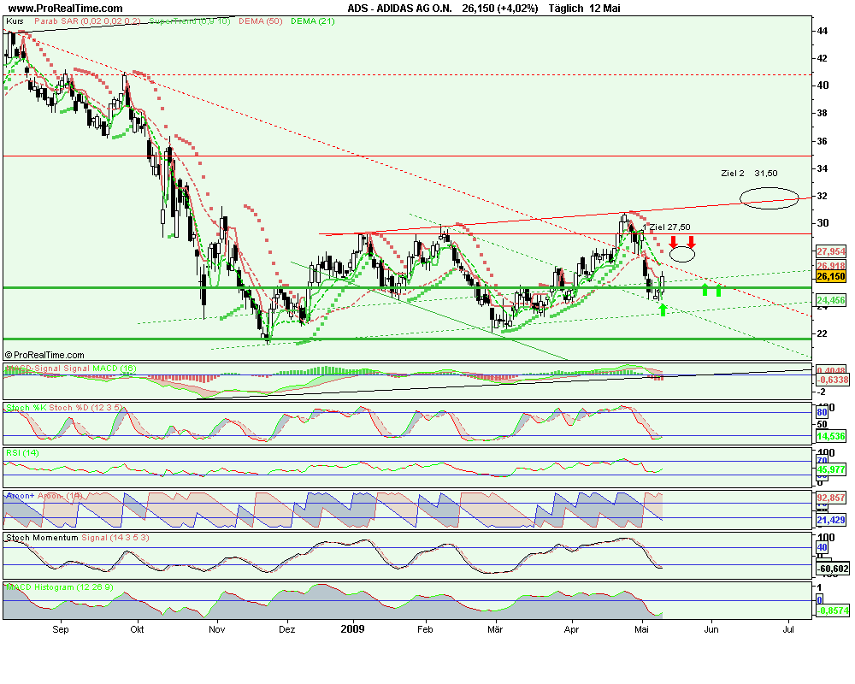The width and height of the screenshot is (855, 684).
Task: Click the Okt label on time axis
Action: [135, 628]
